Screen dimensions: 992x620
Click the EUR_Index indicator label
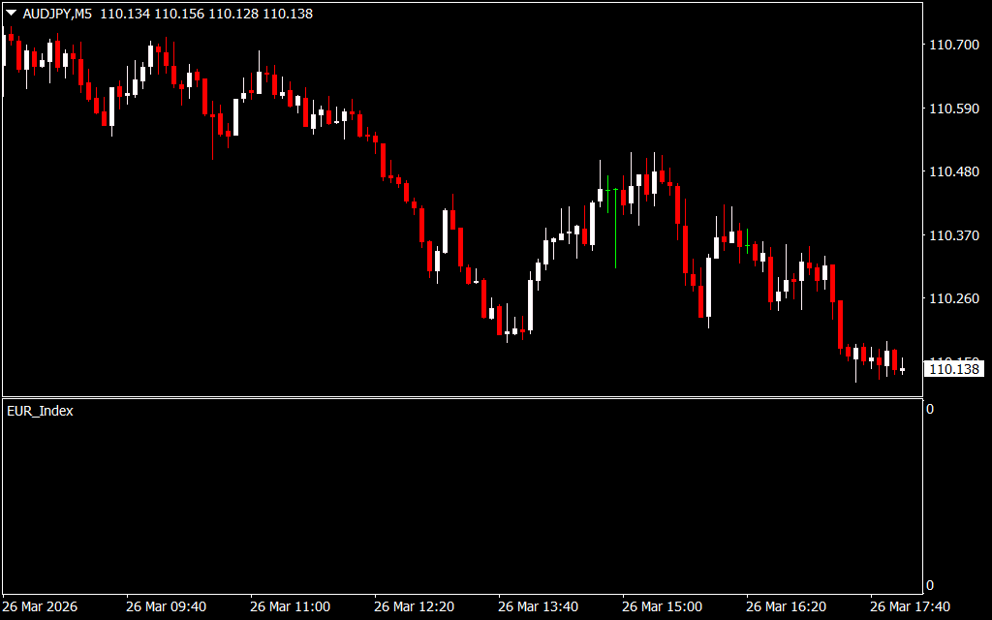click(x=40, y=411)
